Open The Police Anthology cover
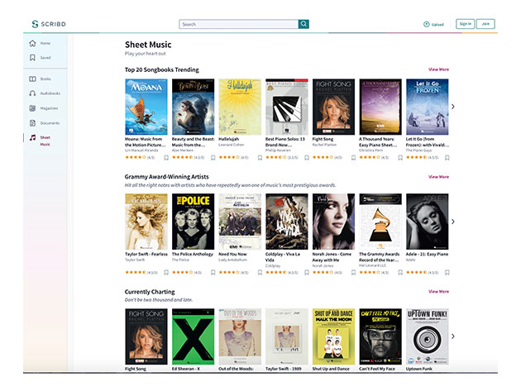Viewport: 521px width, 391px height. pos(193,222)
